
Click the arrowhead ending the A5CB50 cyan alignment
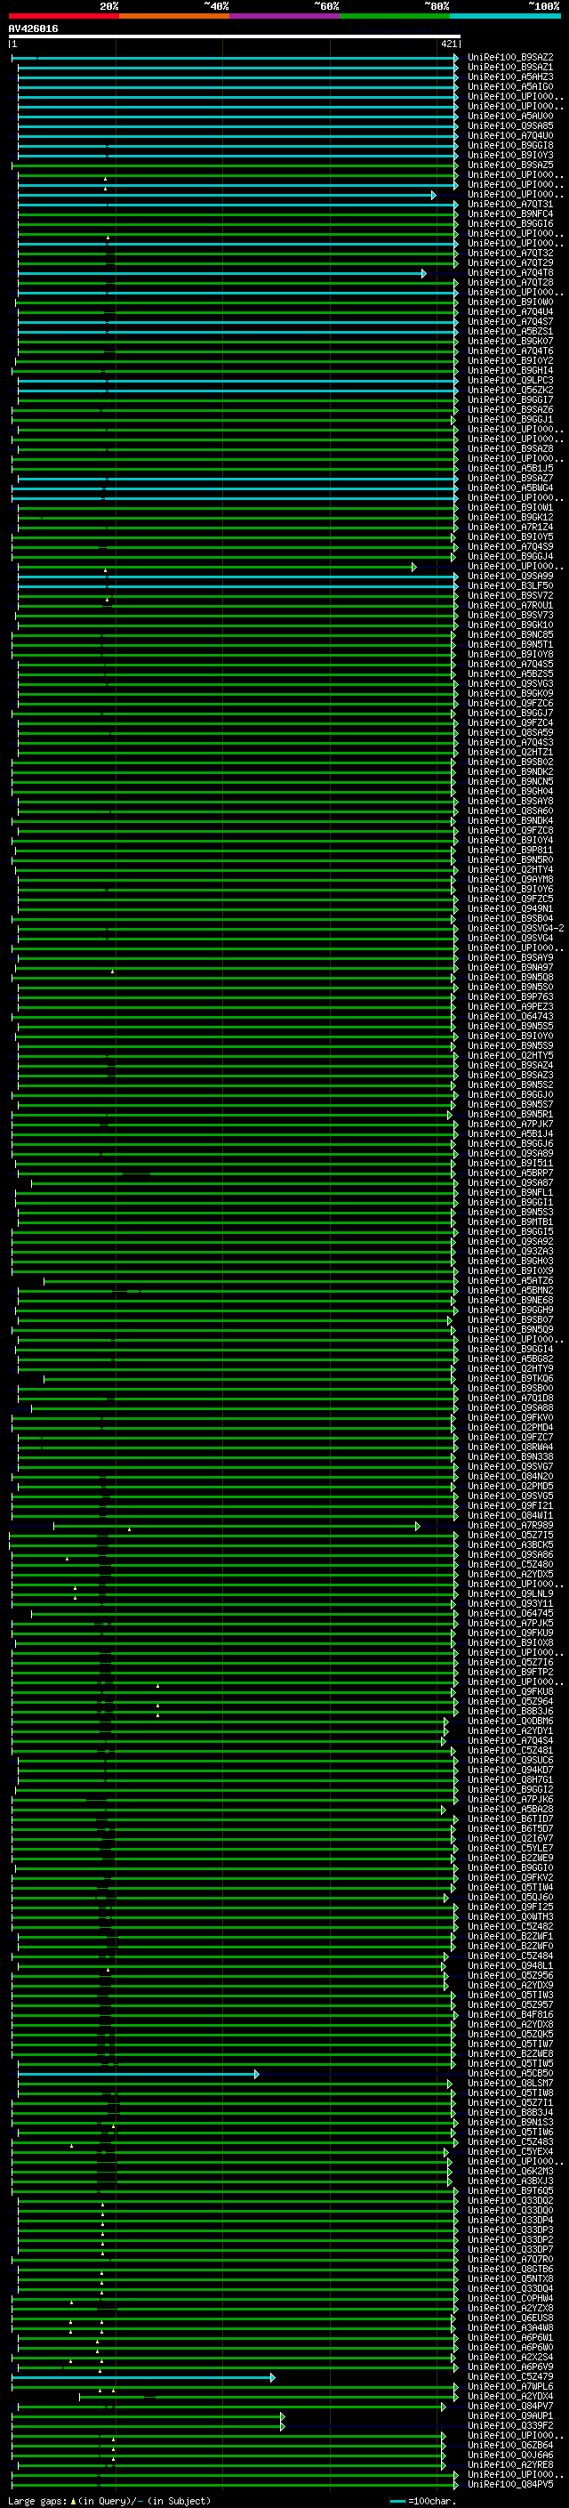(x=257, y=2074)
